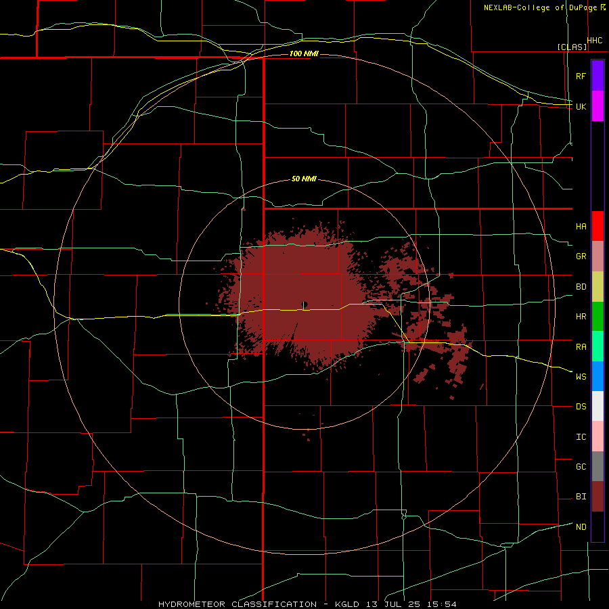The width and height of the screenshot is (609, 609).
Task: Click the GC gray legend swatch
Action: click(597, 466)
